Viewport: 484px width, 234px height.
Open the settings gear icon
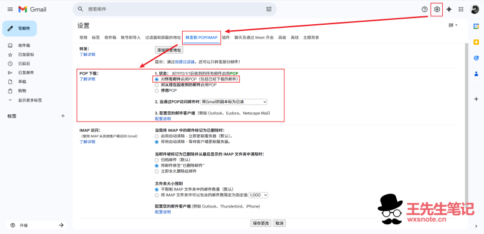click(437, 9)
